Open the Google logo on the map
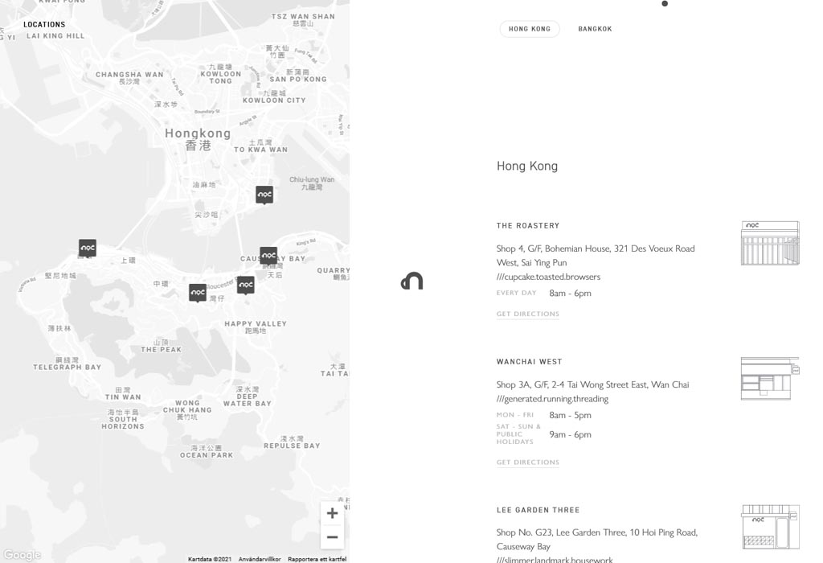 (x=22, y=555)
